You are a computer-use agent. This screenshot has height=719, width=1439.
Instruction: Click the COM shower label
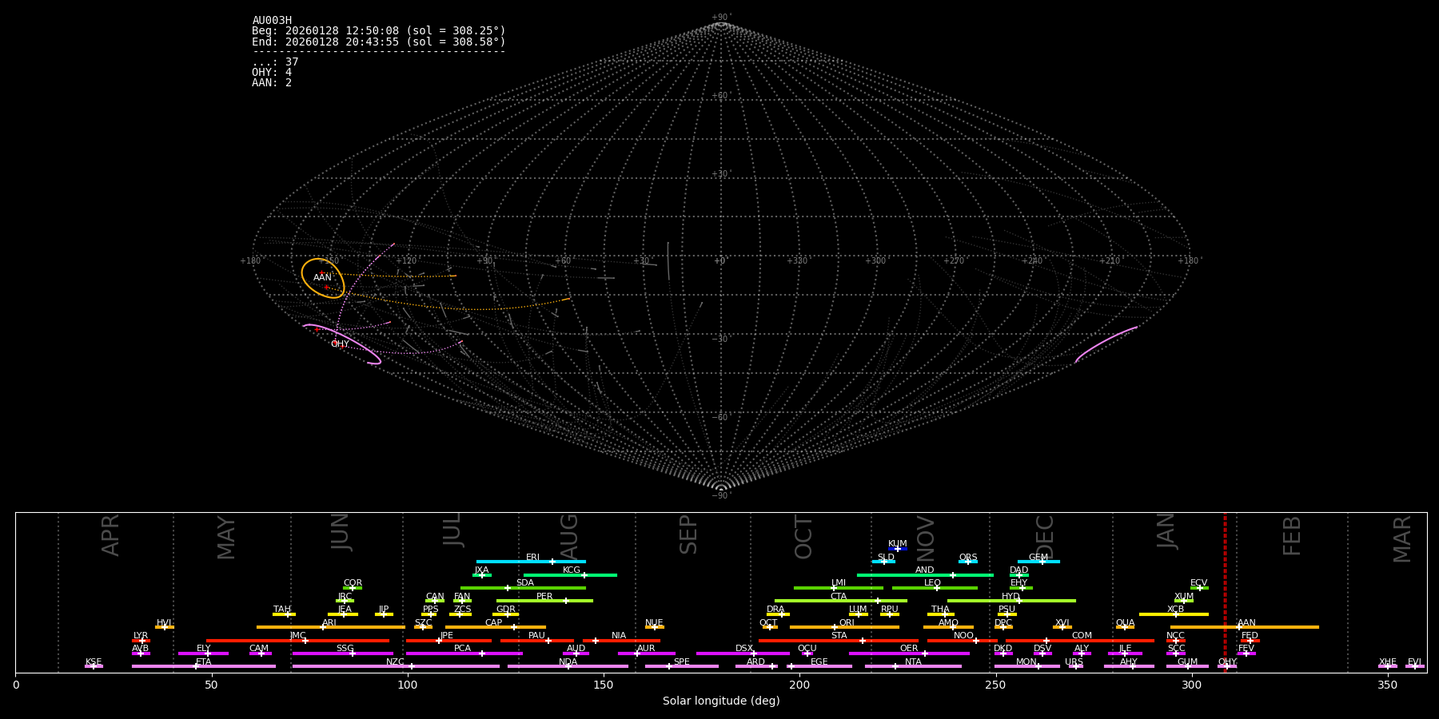(1082, 636)
